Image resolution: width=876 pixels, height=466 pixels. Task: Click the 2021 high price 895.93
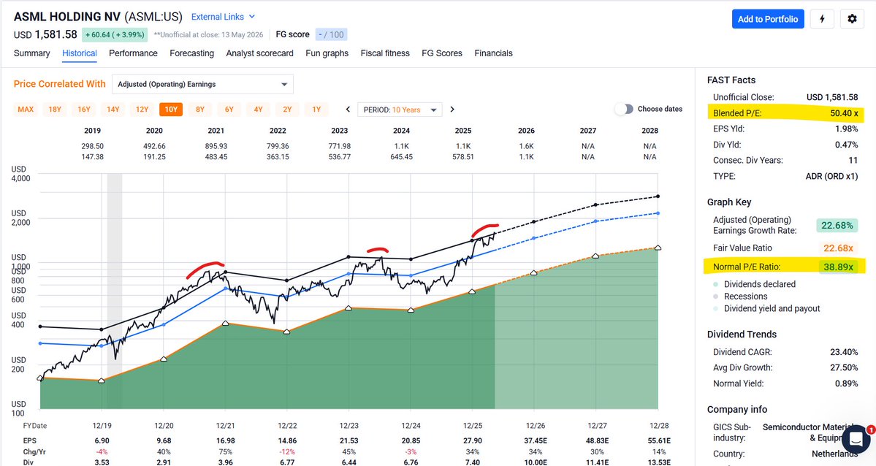(x=216, y=146)
